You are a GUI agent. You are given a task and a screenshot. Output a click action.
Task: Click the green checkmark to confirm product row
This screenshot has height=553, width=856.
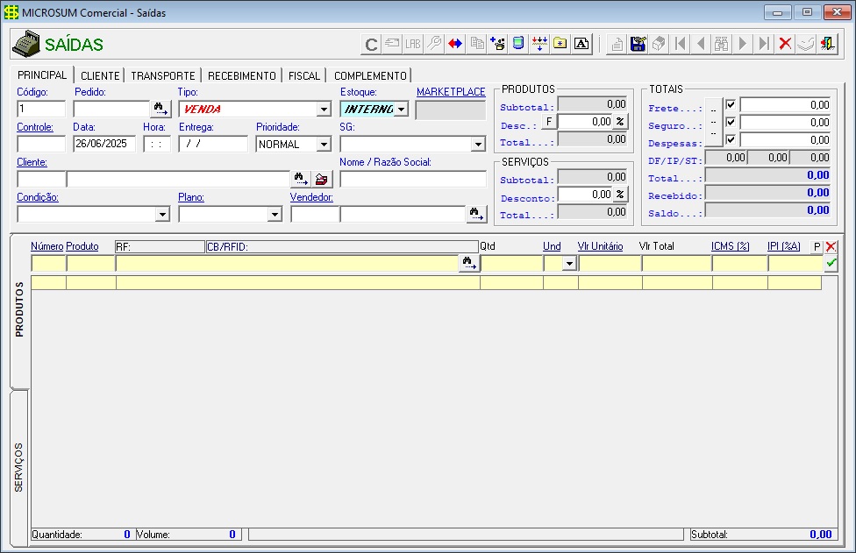[x=831, y=263]
